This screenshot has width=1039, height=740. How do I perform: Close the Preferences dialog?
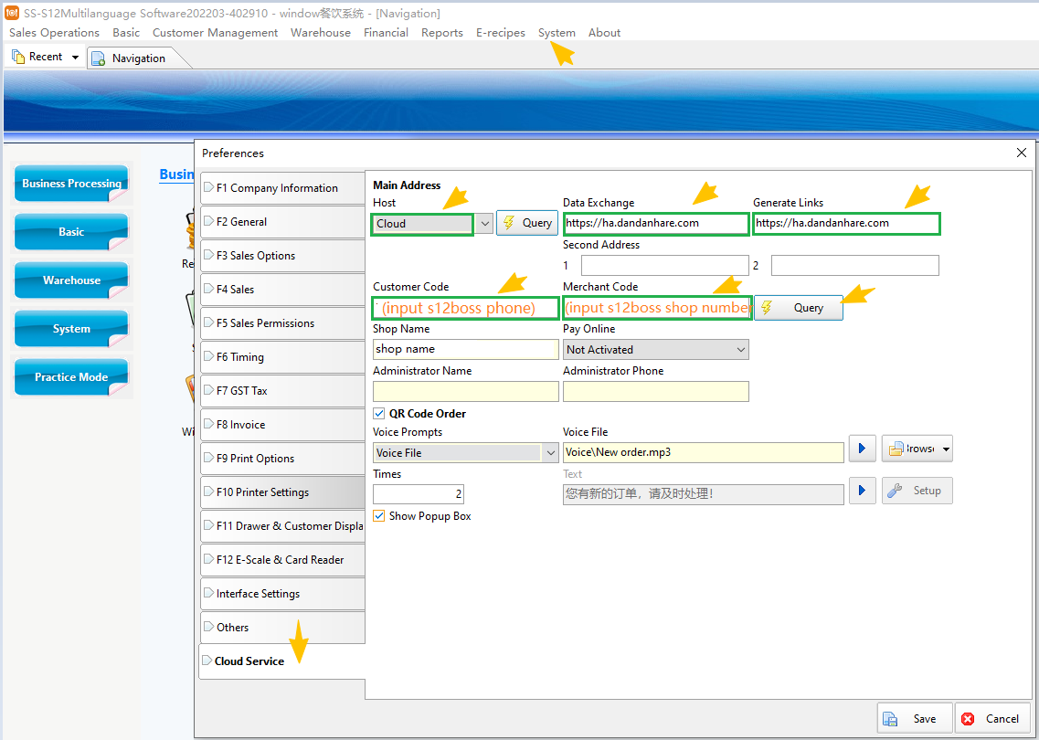[x=1022, y=153]
